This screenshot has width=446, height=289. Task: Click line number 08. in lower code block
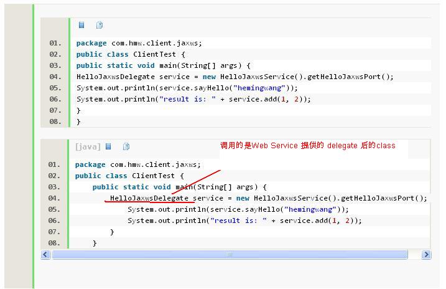point(54,243)
